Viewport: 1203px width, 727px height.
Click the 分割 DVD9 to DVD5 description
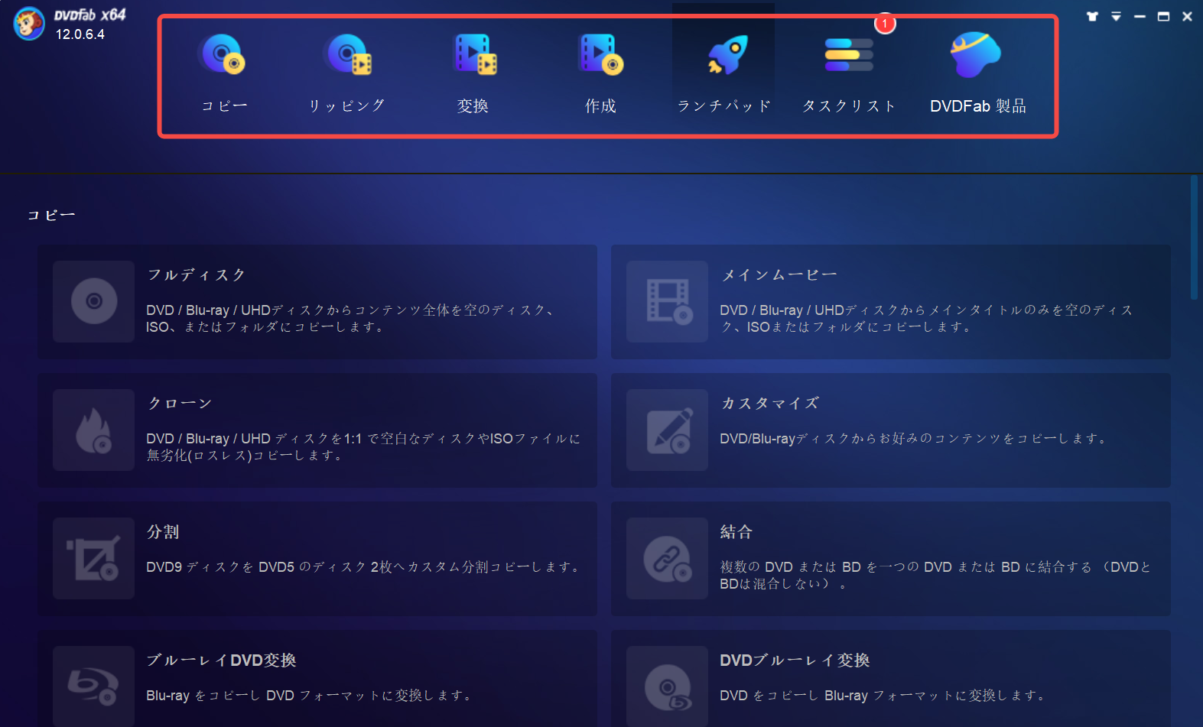[364, 566]
